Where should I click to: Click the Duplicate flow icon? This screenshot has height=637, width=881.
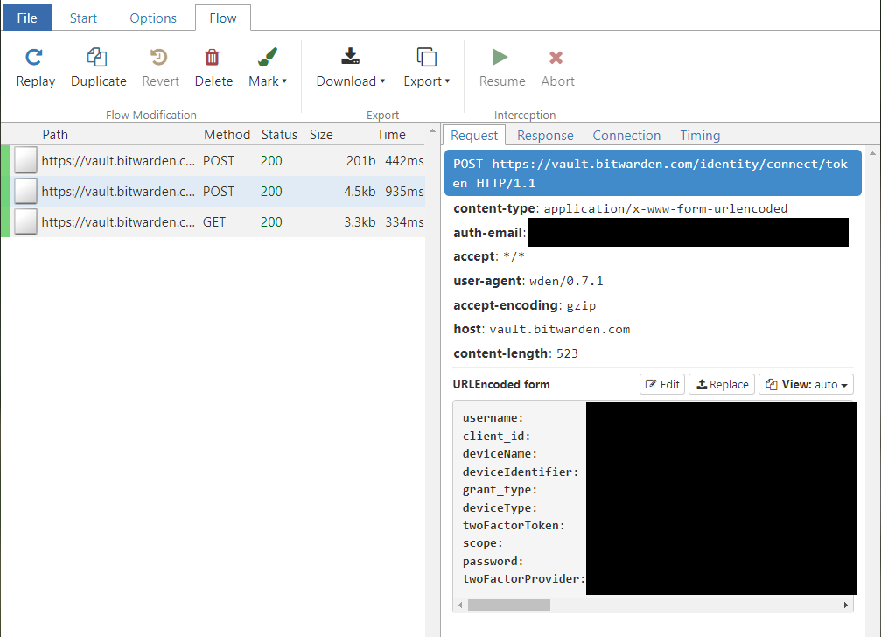[x=96, y=57]
